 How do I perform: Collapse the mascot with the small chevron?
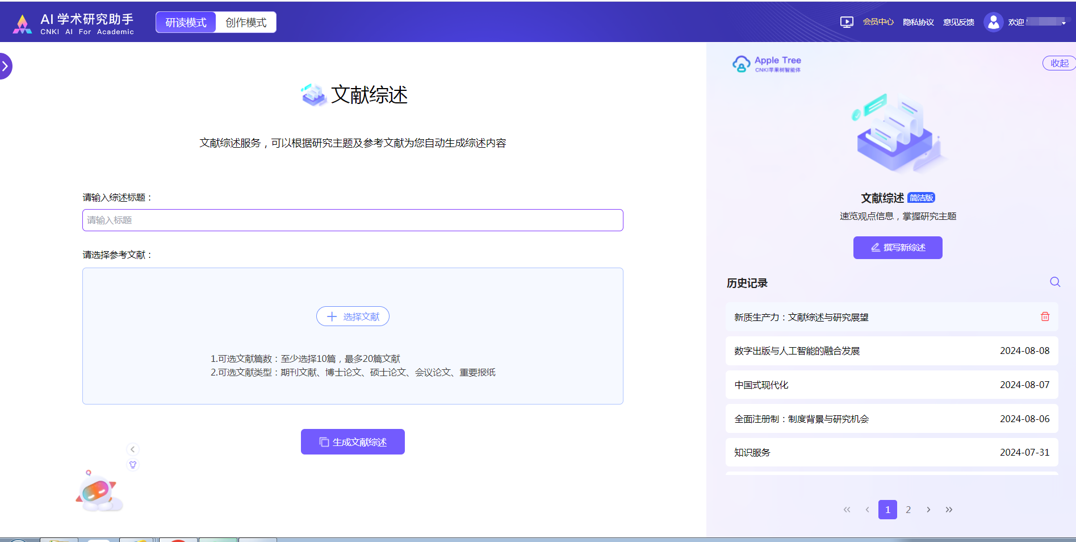coord(133,449)
